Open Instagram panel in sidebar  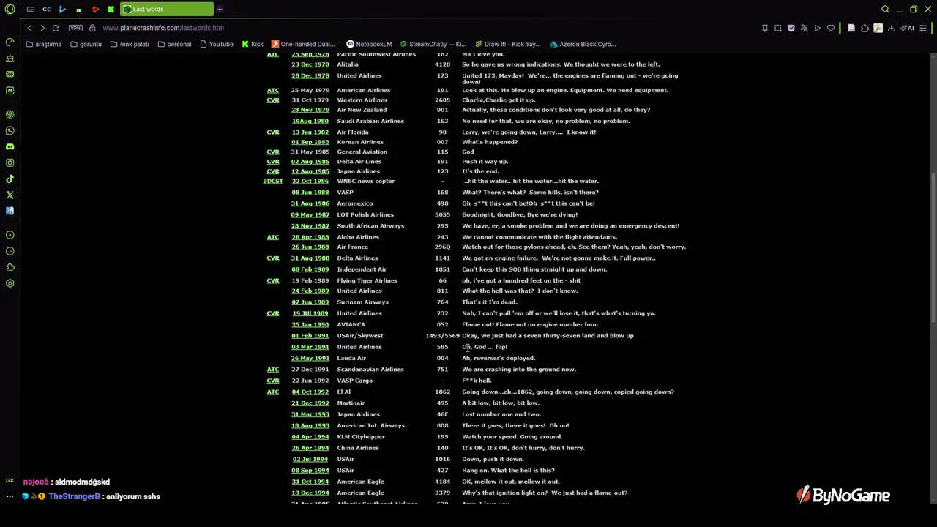[x=10, y=162]
